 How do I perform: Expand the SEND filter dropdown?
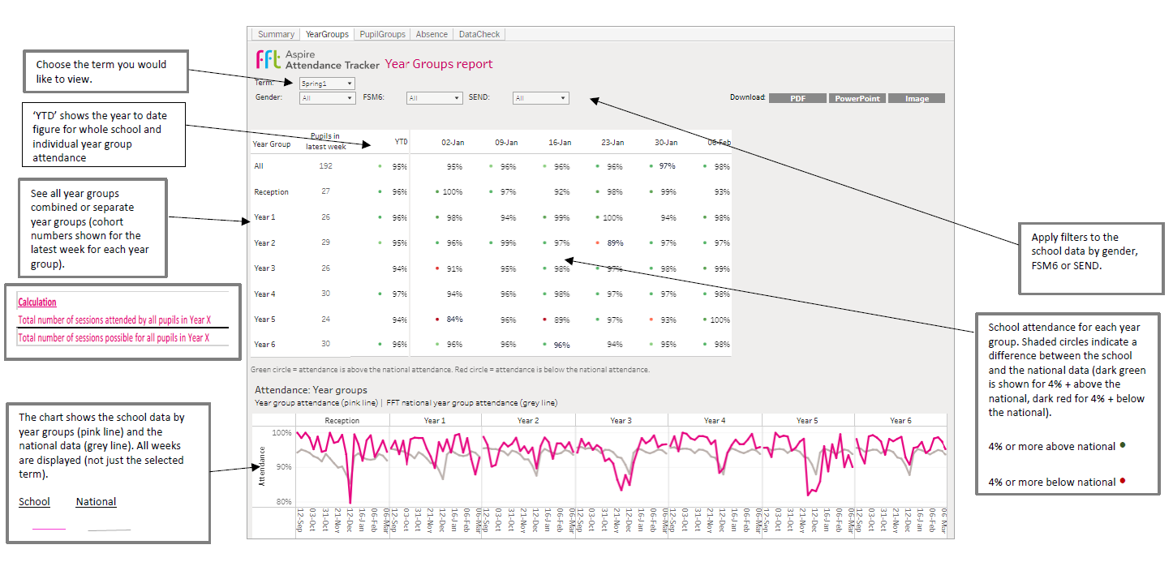tap(540, 98)
